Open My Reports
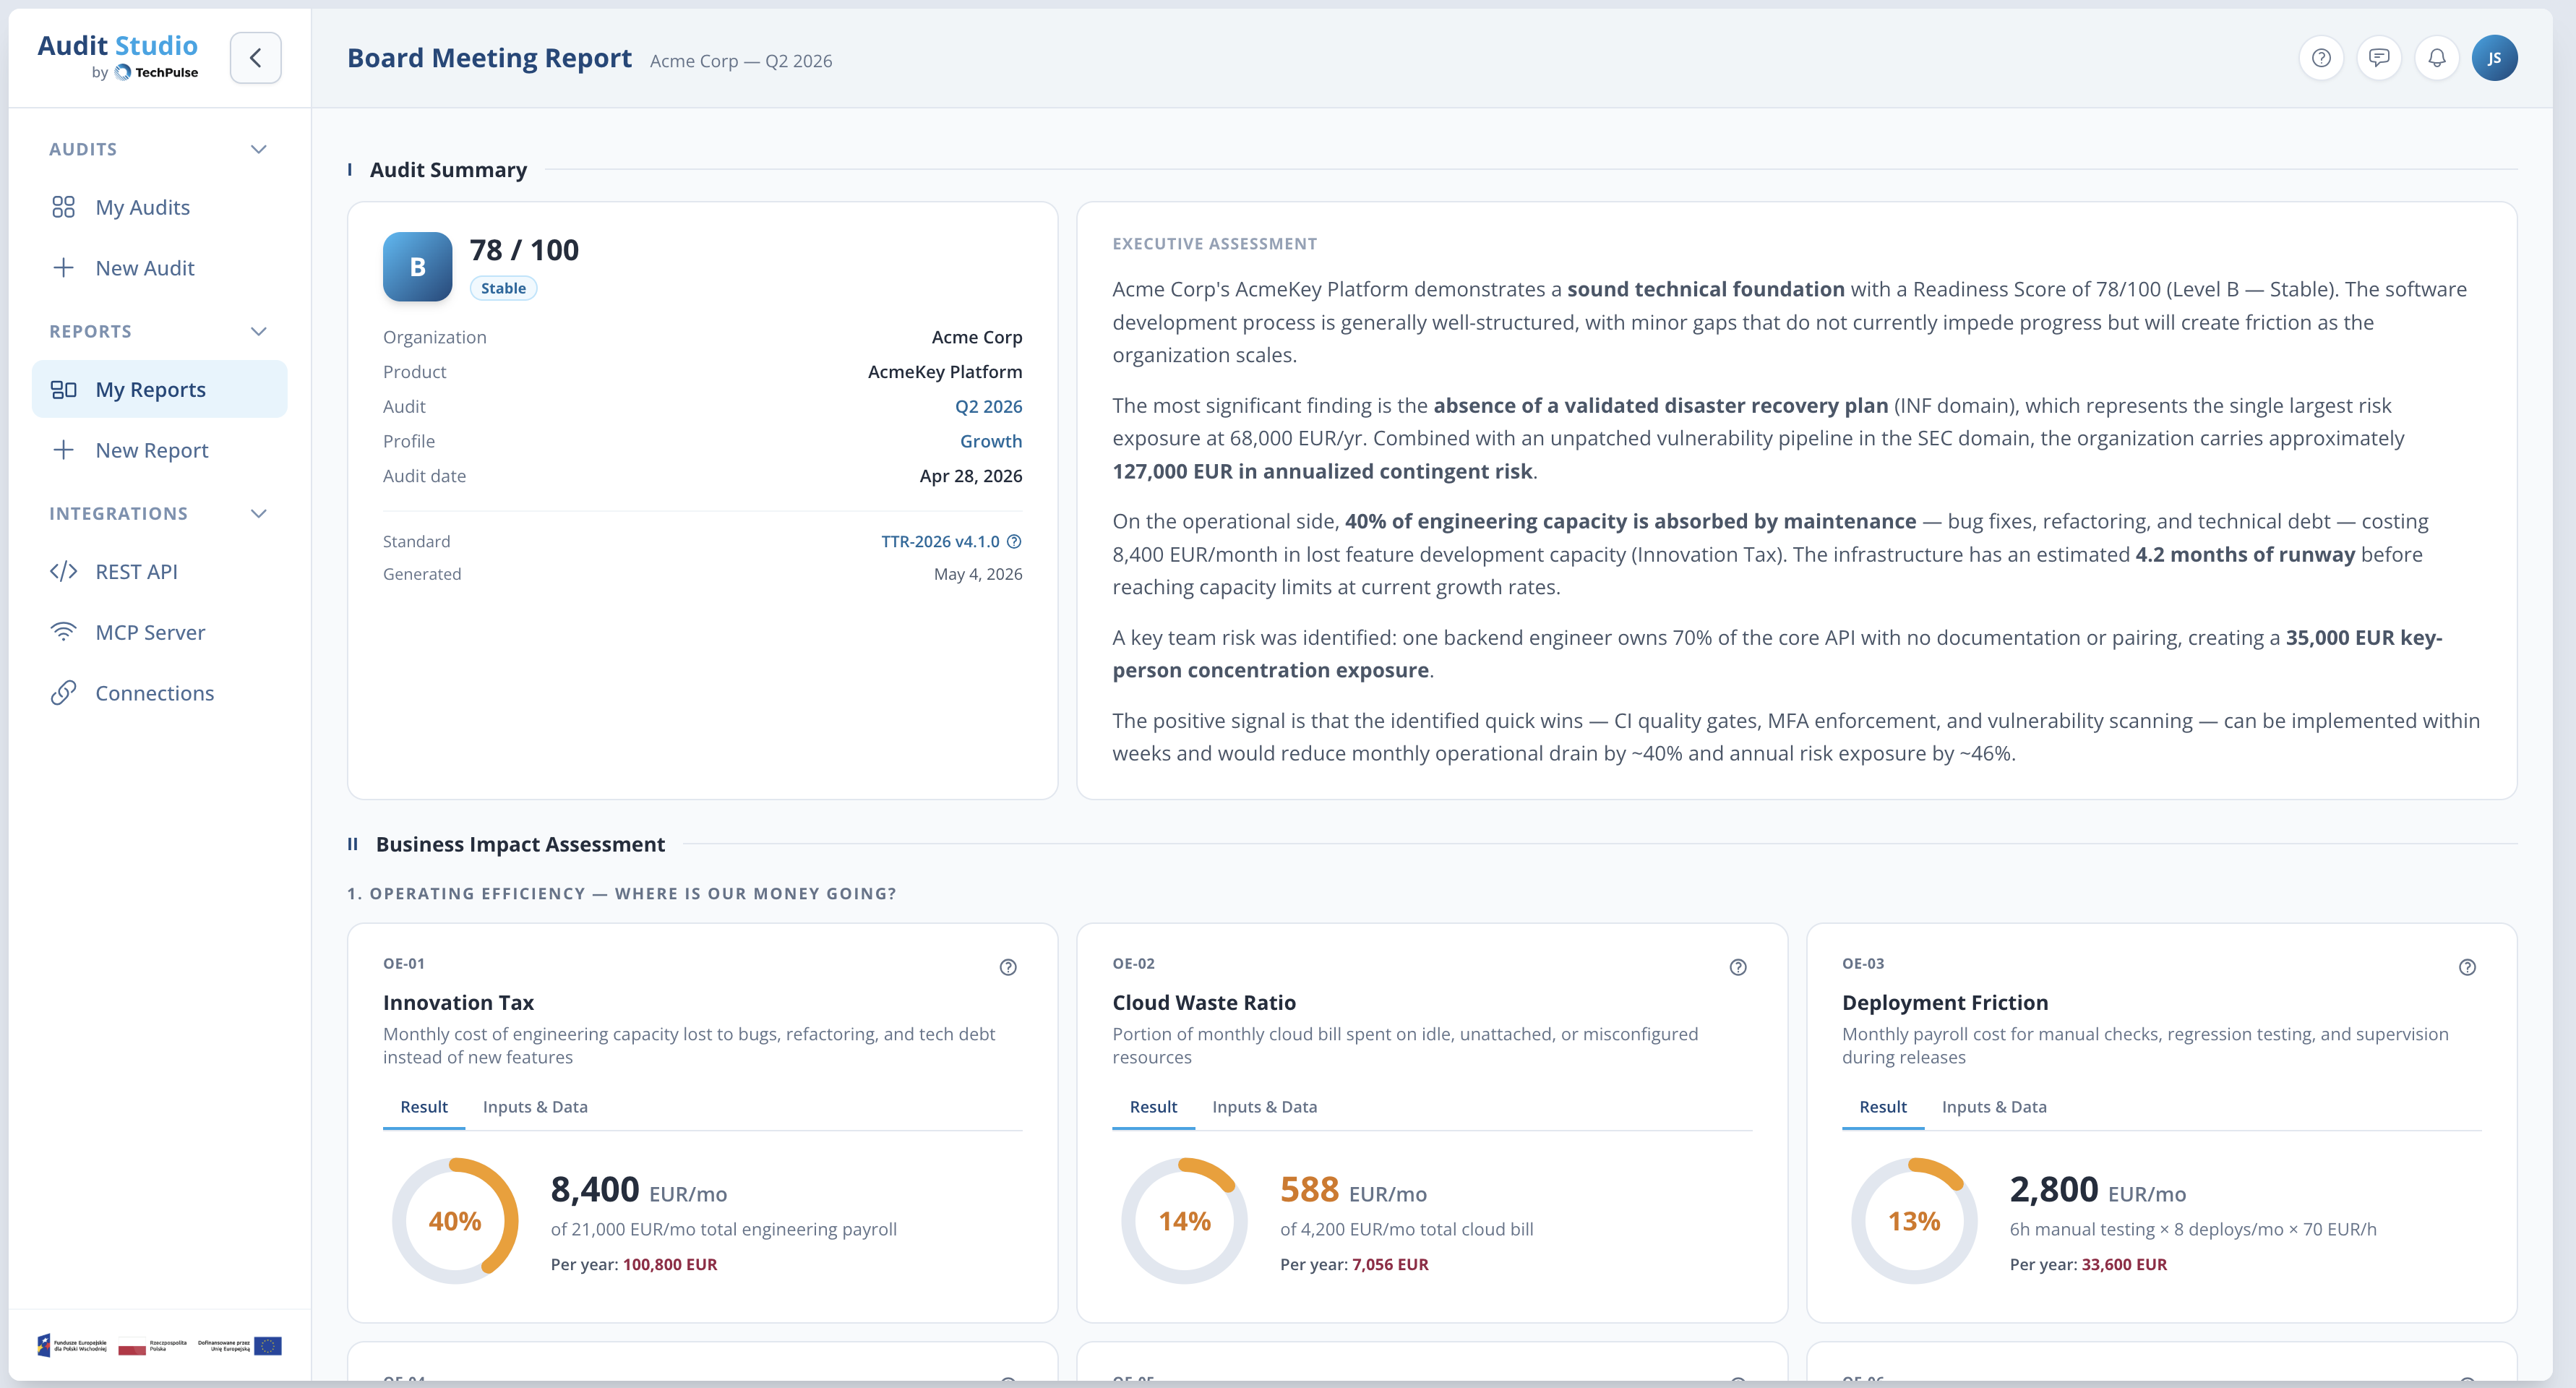Viewport: 2576px width, 1388px height. coord(159,389)
